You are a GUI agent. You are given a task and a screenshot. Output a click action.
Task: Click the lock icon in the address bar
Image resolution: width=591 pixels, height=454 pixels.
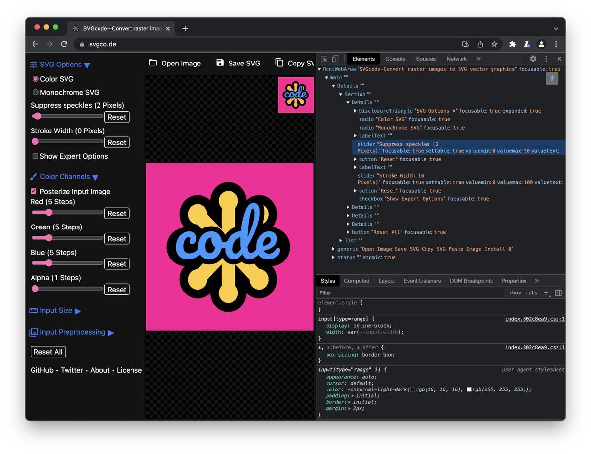click(82, 44)
